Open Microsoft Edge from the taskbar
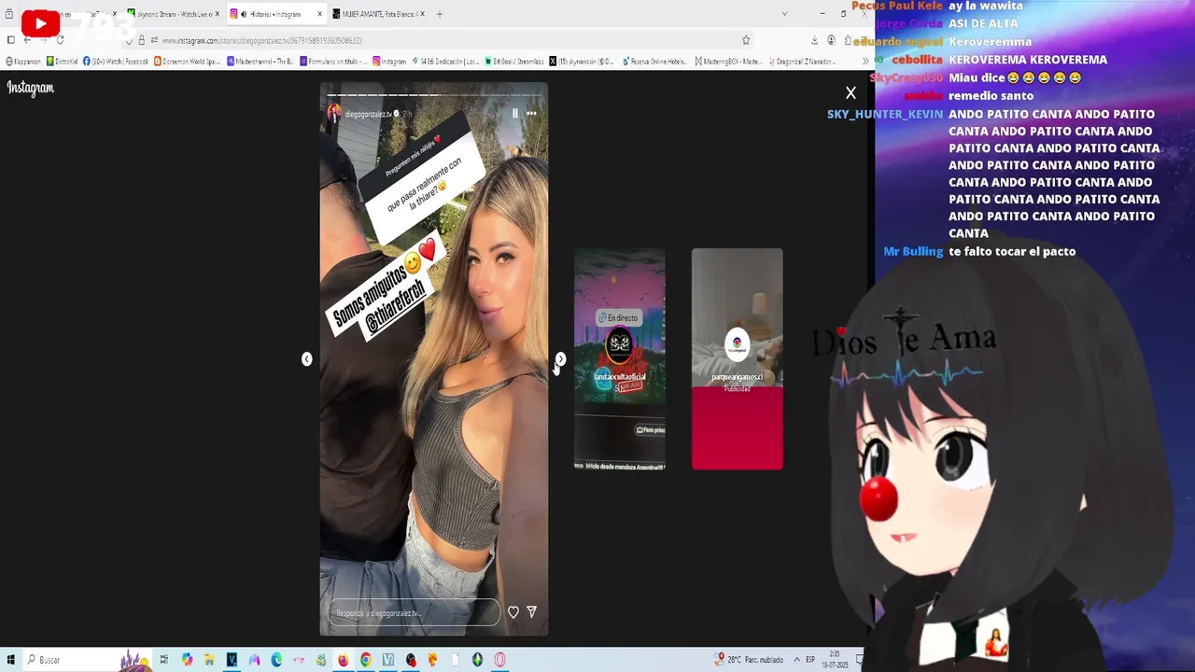The height and width of the screenshot is (672, 1195). point(276,660)
